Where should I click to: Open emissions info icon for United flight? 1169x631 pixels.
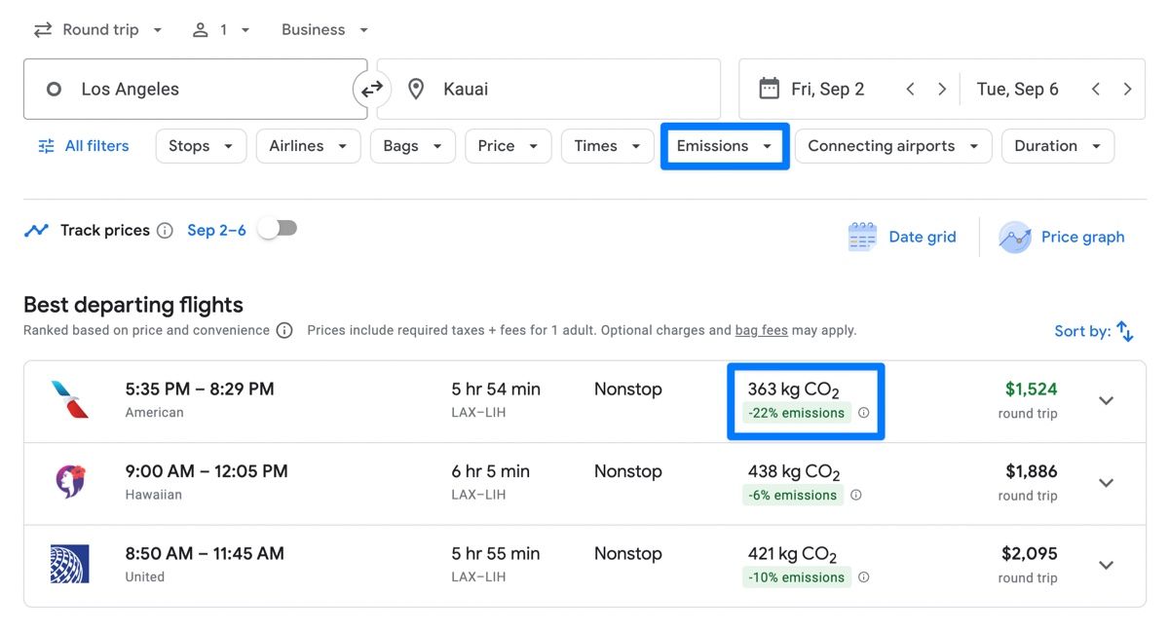[x=863, y=576]
